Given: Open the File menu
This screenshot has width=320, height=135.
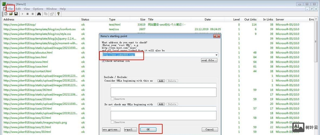Looking at the screenshot, I should coord(11,9).
